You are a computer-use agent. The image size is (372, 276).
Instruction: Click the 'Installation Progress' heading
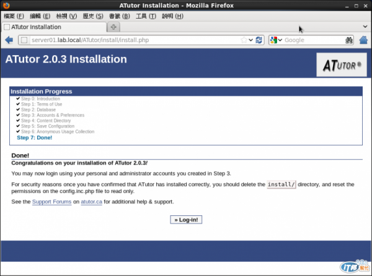point(42,92)
